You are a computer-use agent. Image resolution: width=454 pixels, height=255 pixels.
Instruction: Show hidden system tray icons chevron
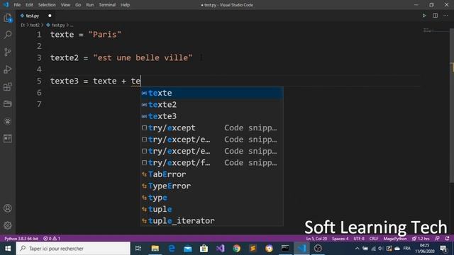357,249
